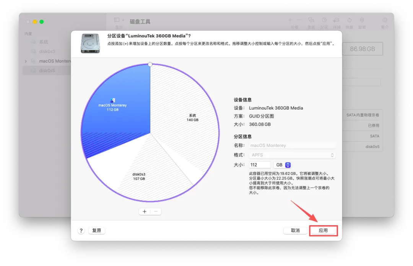Click the resize handle atop the pie chart

150,64
